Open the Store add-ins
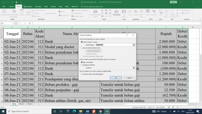The image size is (202, 114). point(62,12)
